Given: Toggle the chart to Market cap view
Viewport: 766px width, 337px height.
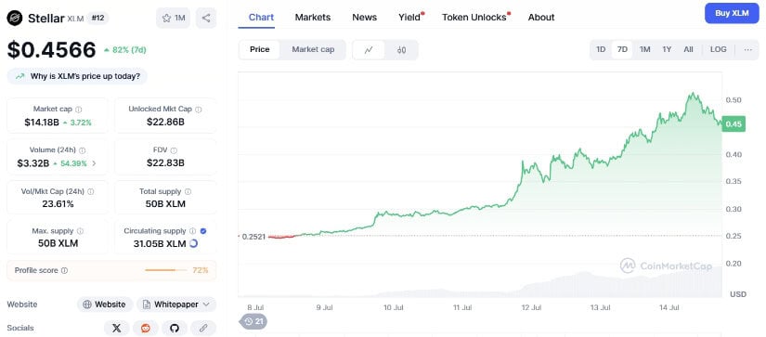Looking at the screenshot, I should click(313, 49).
